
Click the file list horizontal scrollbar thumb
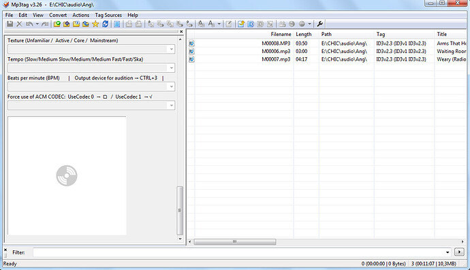235,241
